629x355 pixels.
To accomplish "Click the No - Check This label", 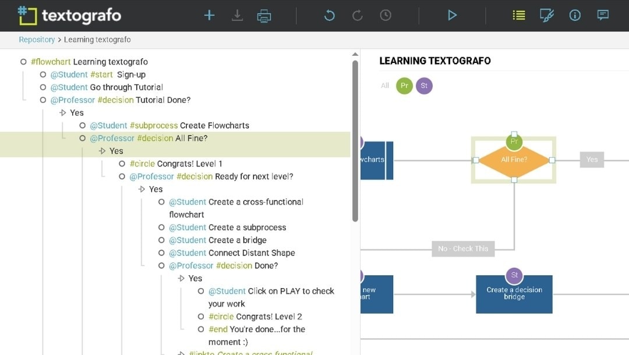I will point(463,248).
